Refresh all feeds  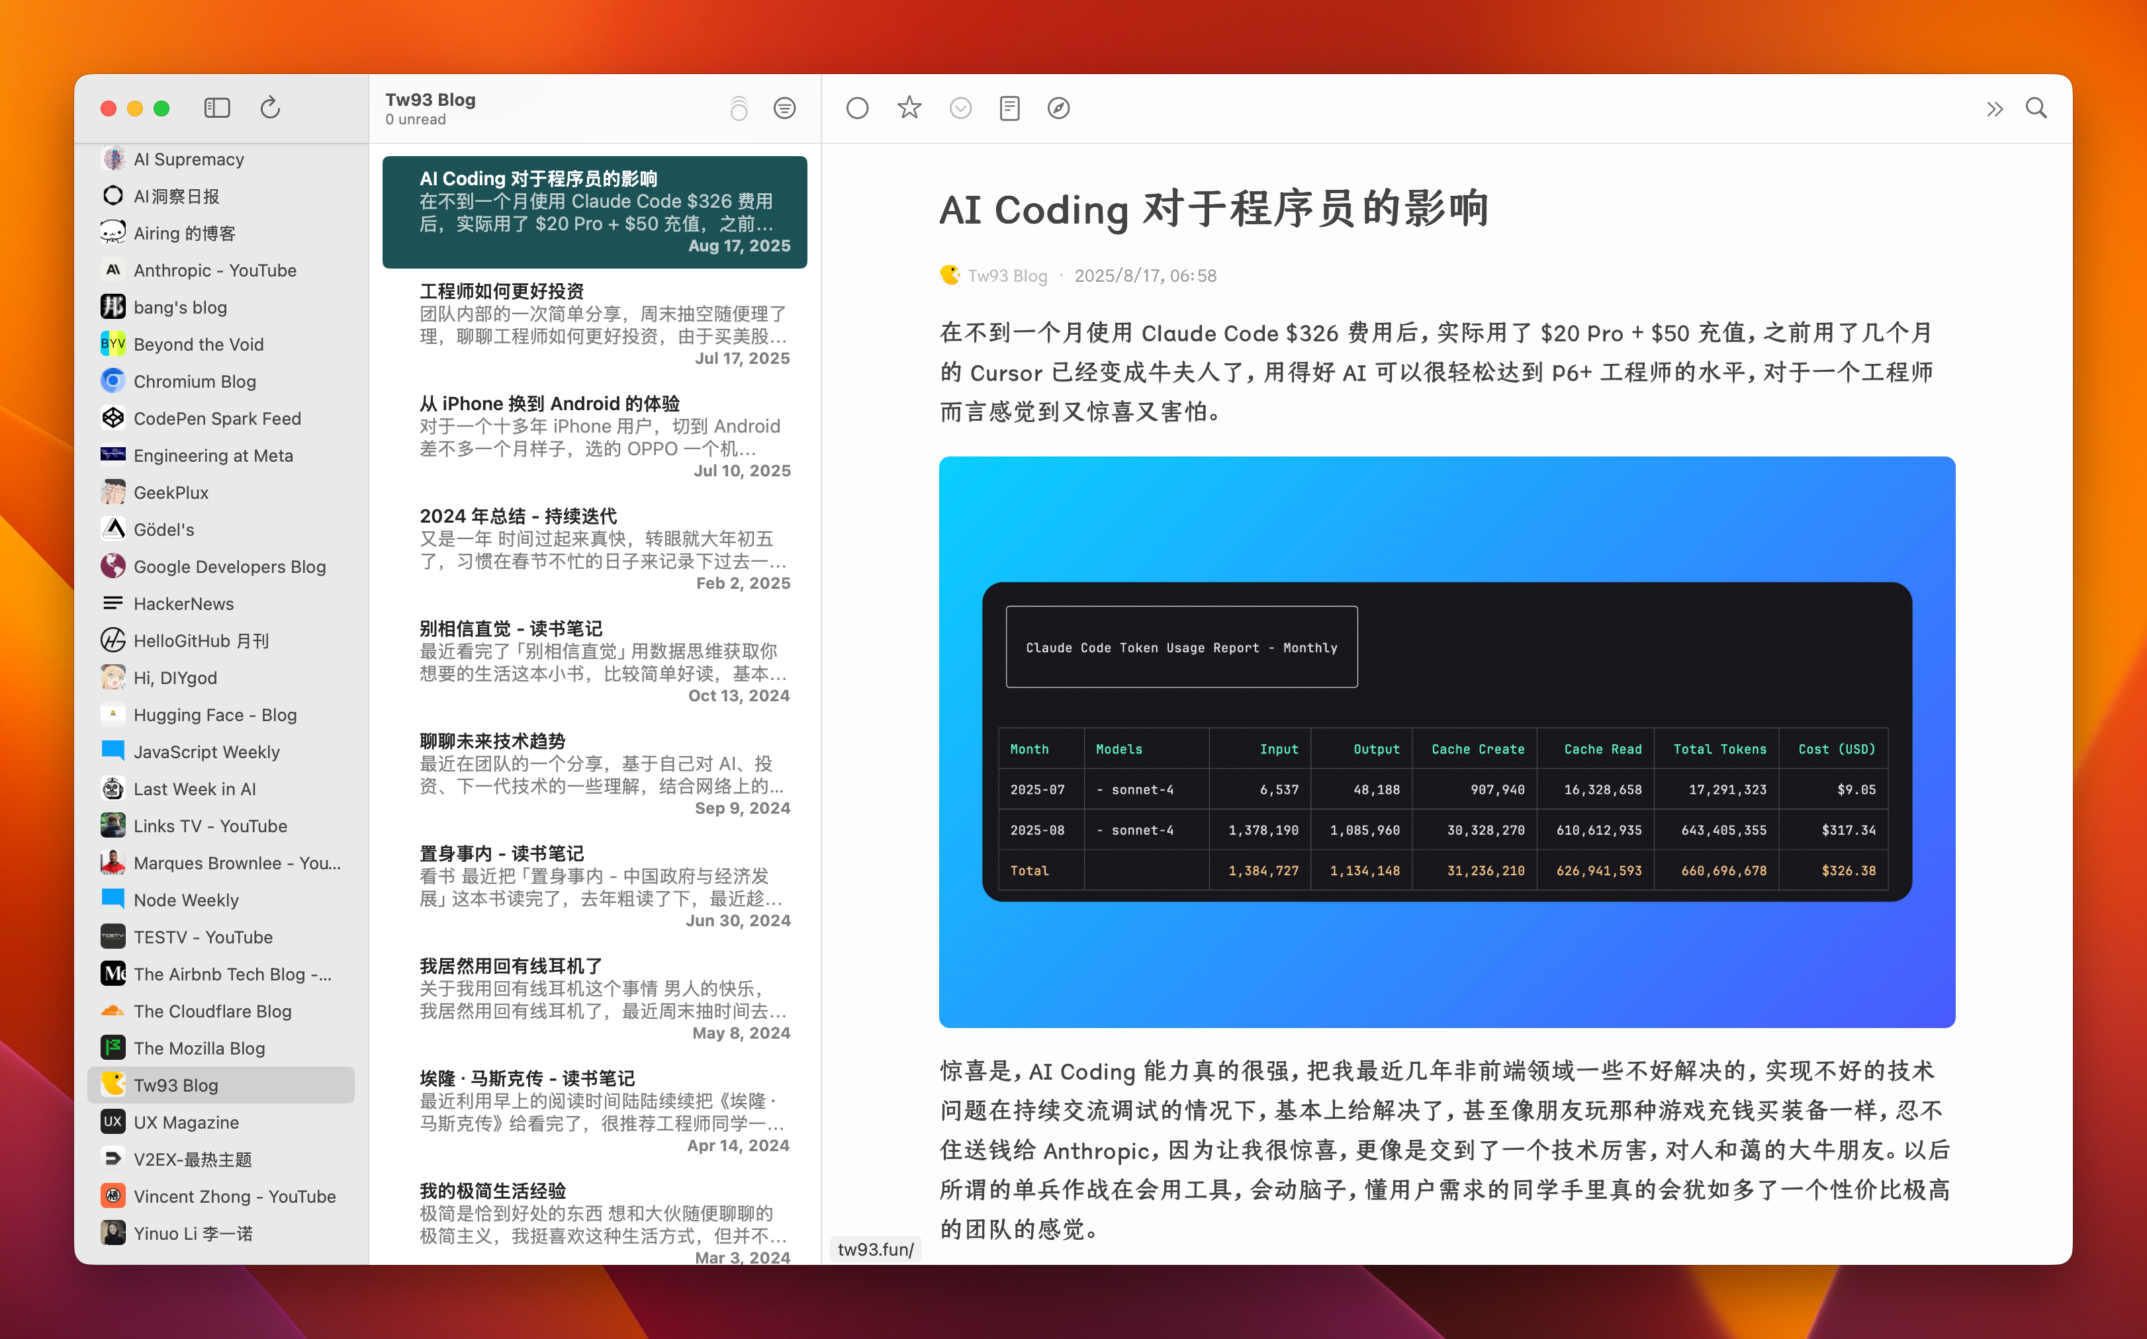(270, 107)
